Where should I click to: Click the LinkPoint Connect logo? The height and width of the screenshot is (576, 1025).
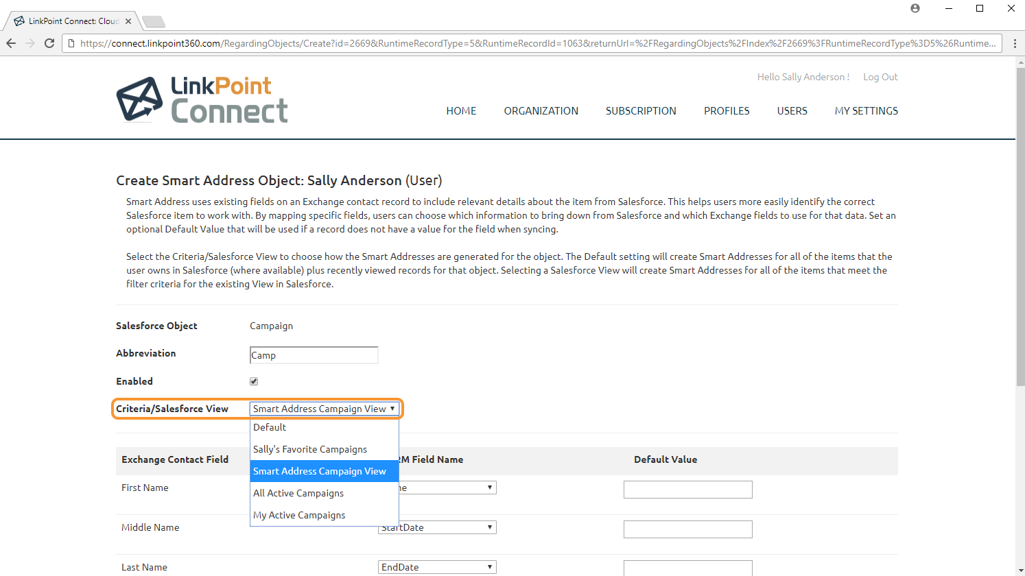[x=202, y=99]
